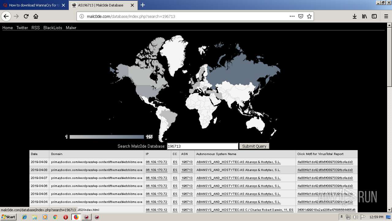Open the Firefox hamburger menu

coord(386,16)
